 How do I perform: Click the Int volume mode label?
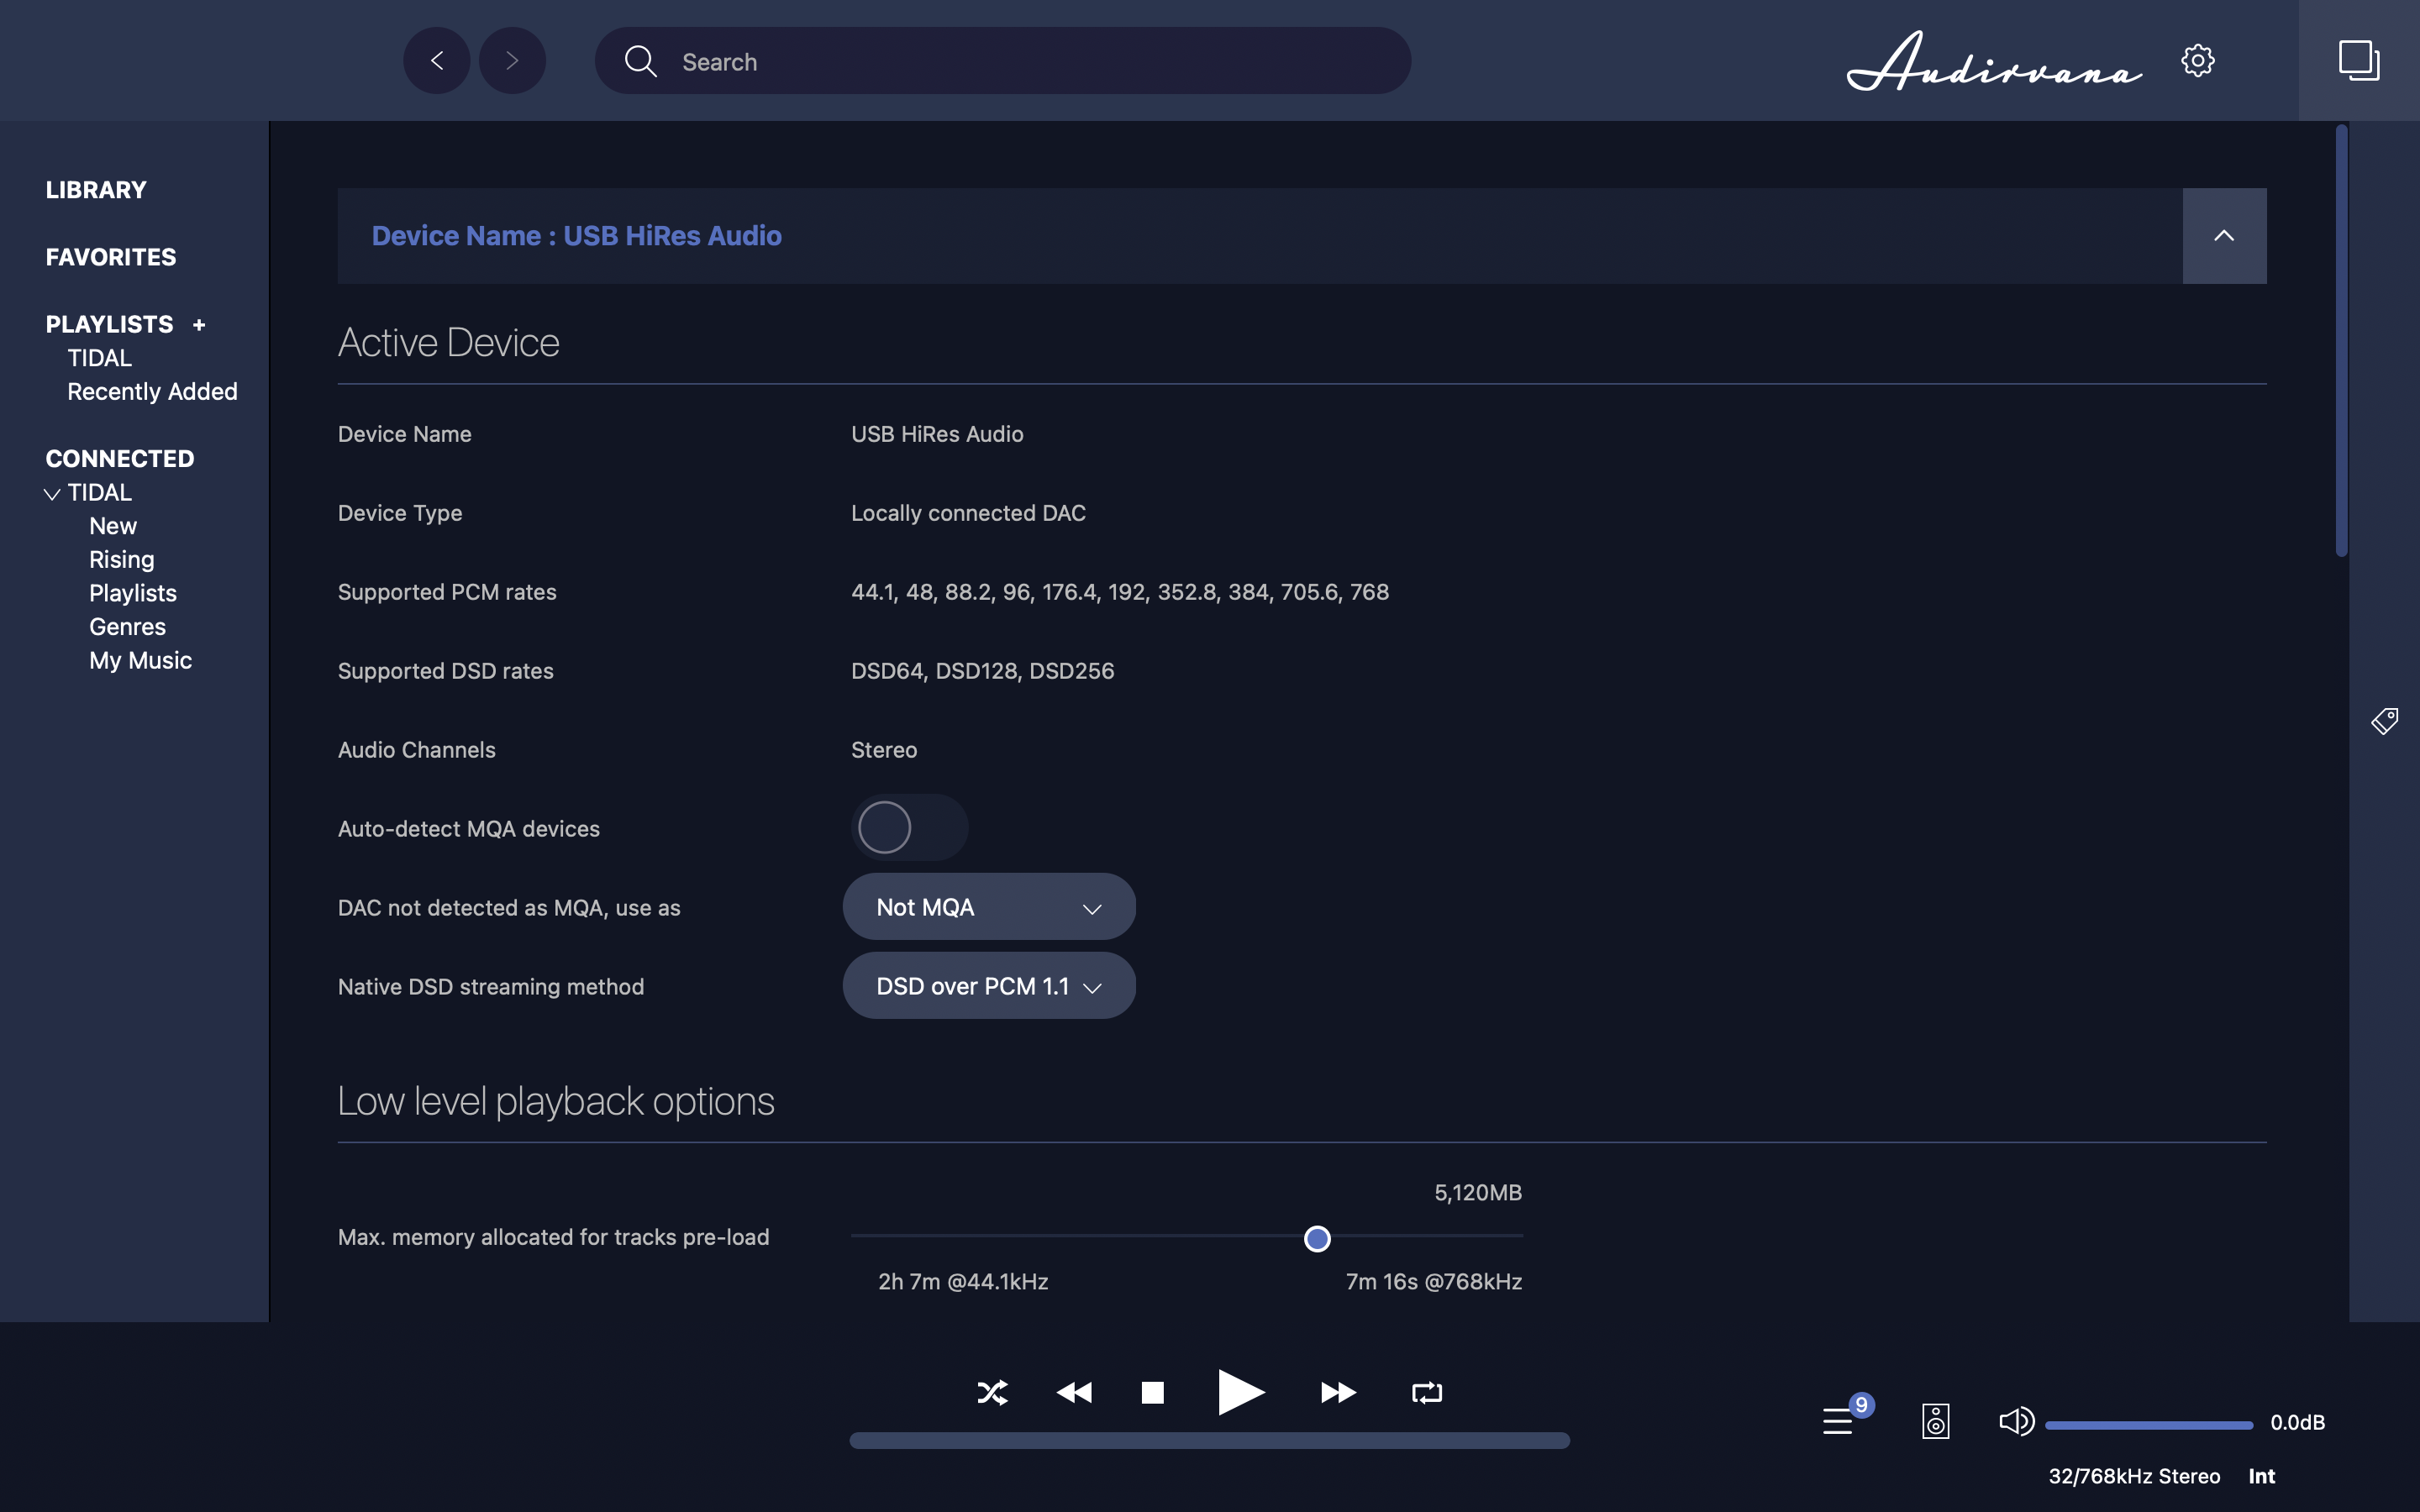[x=2262, y=1476]
